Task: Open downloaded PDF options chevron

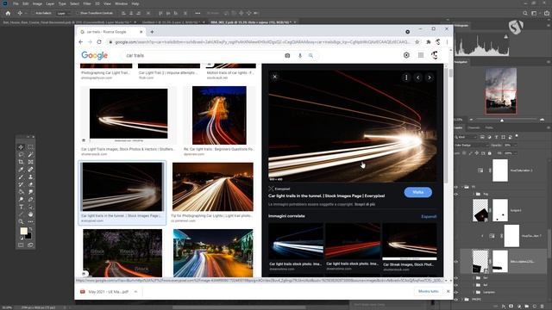Action: point(135,291)
